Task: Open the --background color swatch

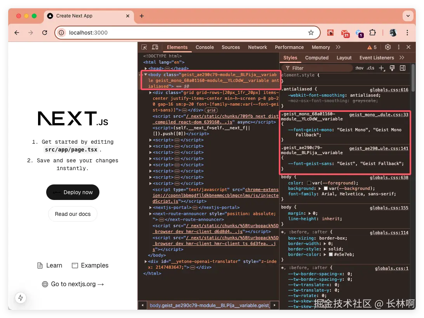Action: [x=325, y=188]
